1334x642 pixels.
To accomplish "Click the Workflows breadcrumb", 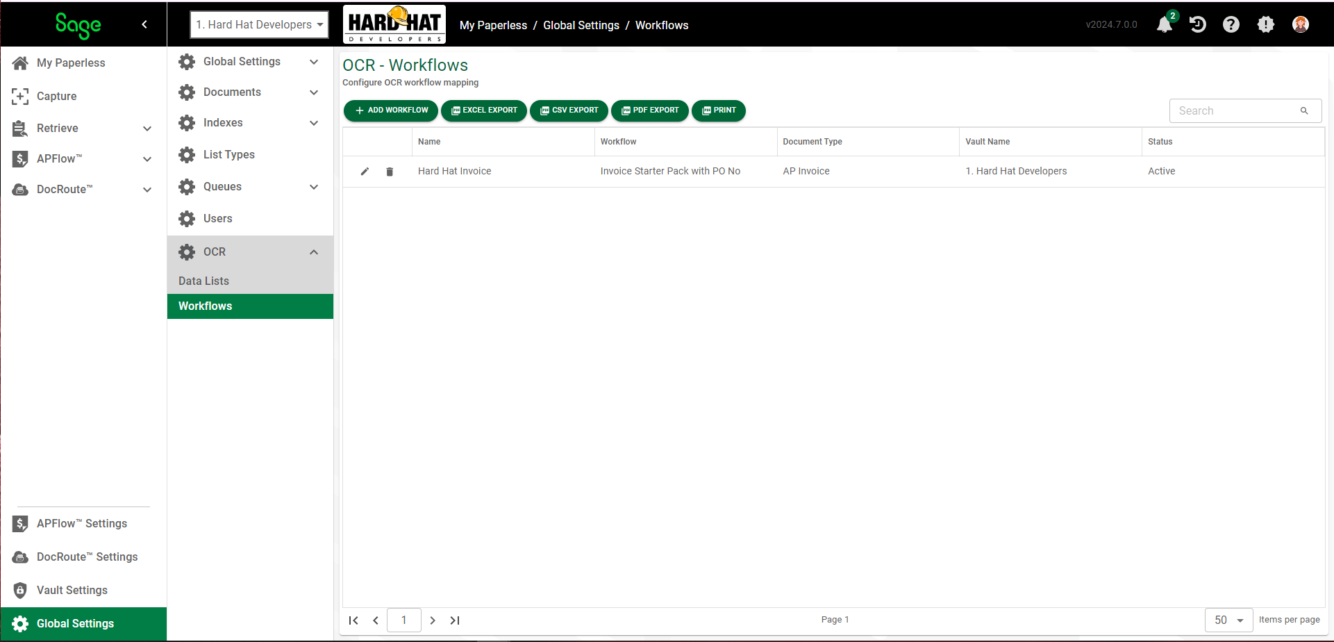I will (x=662, y=25).
